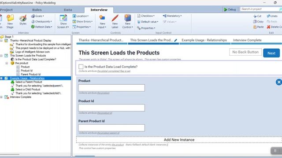Click the pause button in bottom corner
The width and height of the screenshot is (282, 158).
(275, 151)
